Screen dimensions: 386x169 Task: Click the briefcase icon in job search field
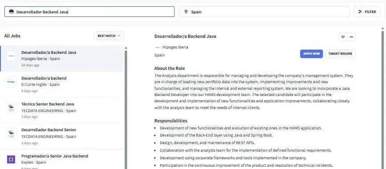coord(11,12)
